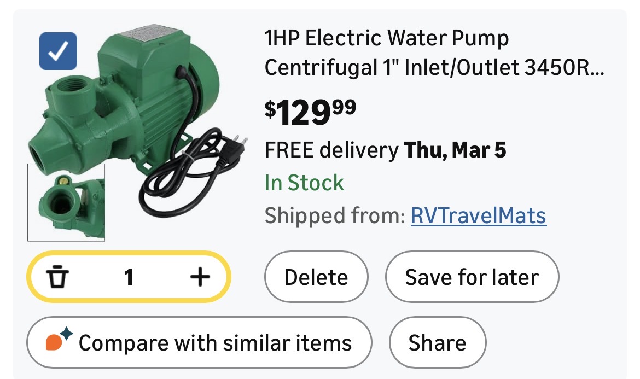This screenshot has height=379, width=640.
Task: Click the trash icon in quantity stepper
Action: click(x=56, y=278)
